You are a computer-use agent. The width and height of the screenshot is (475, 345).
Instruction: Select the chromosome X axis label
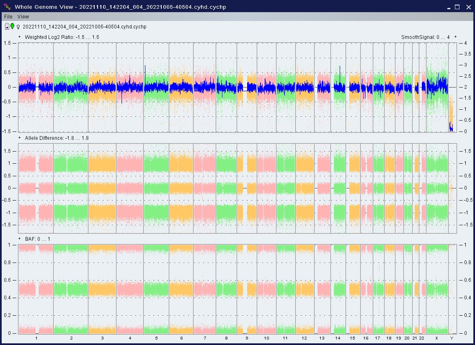tap(436, 338)
